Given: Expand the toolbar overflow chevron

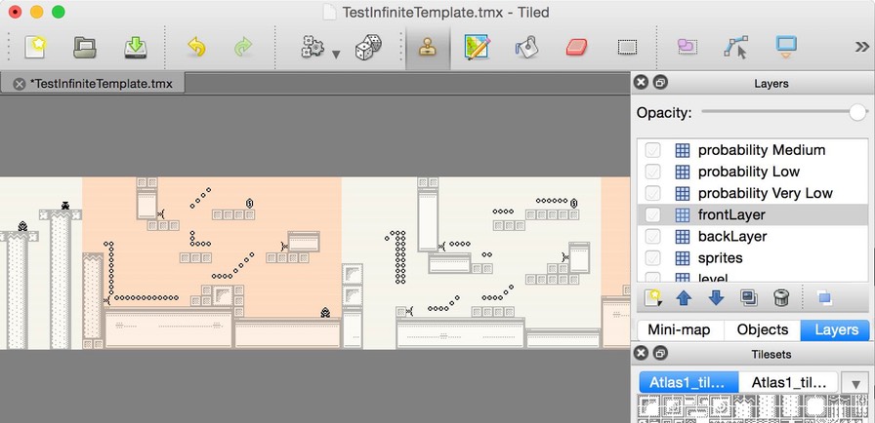Looking at the screenshot, I should tap(861, 48).
